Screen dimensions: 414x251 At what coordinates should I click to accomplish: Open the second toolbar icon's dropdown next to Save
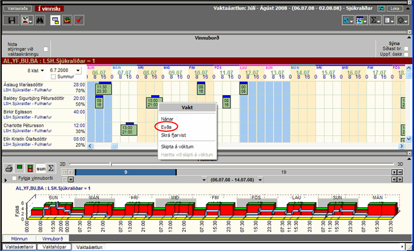tap(27, 20)
